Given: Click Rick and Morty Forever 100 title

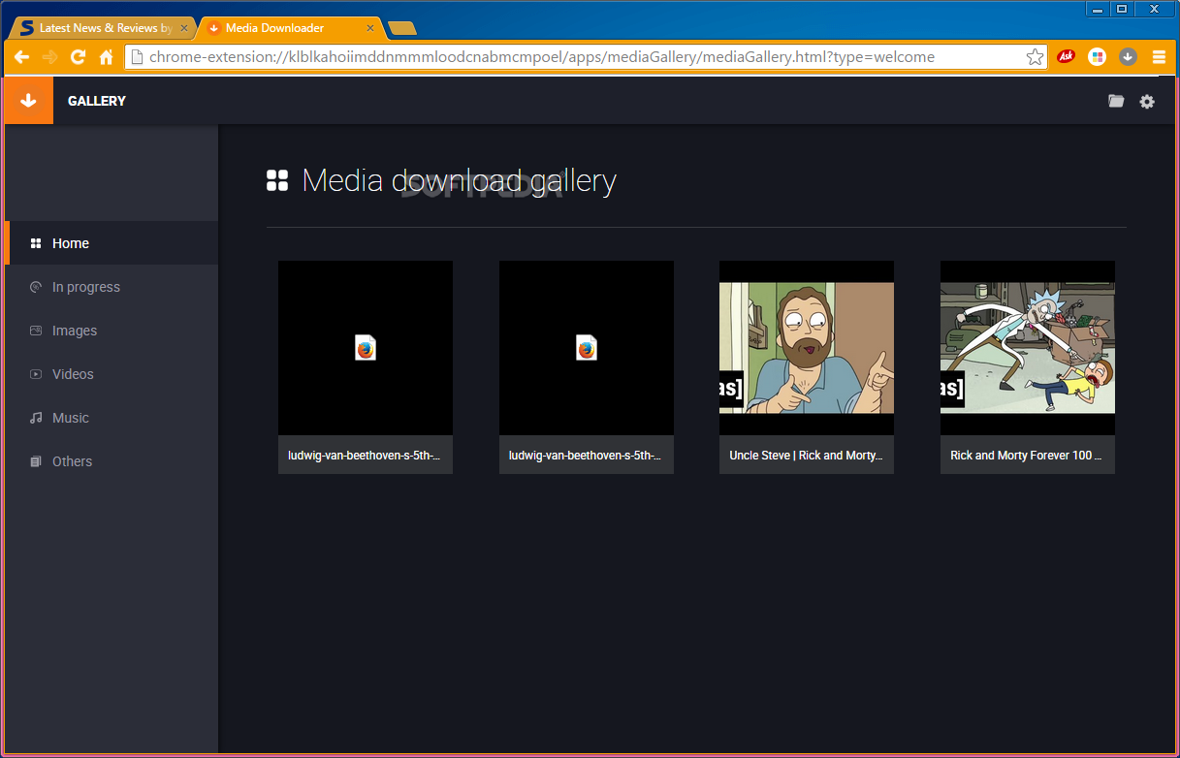Looking at the screenshot, I should click(1027, 456).
